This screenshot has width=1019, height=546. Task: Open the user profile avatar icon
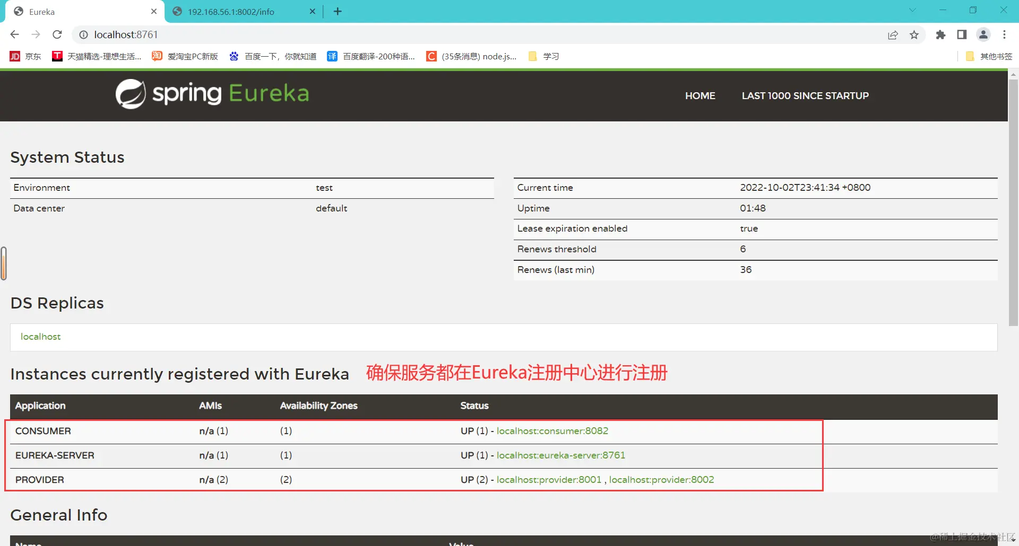tap(983, 35)
